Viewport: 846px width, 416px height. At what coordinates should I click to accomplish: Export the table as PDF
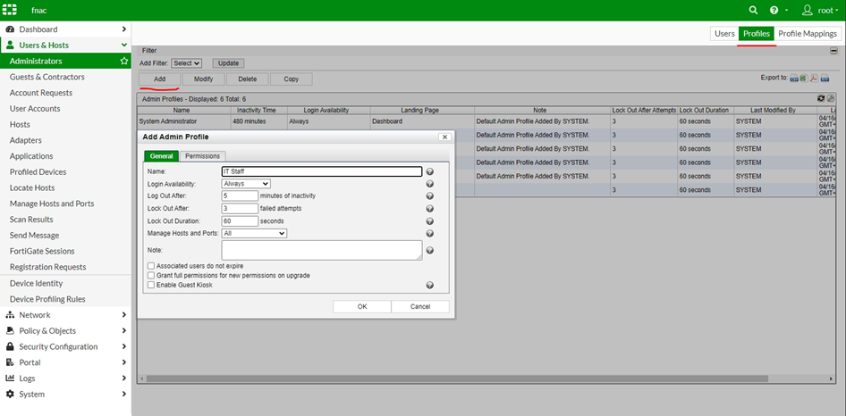[814, 79]
